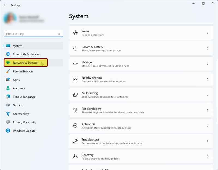The image size is (218, 170).
Task: Expand the Storage settings chevron
Action: (208, 64)
